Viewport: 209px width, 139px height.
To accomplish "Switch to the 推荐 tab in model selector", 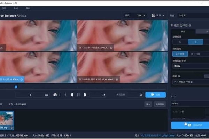I will click(183, 32).
